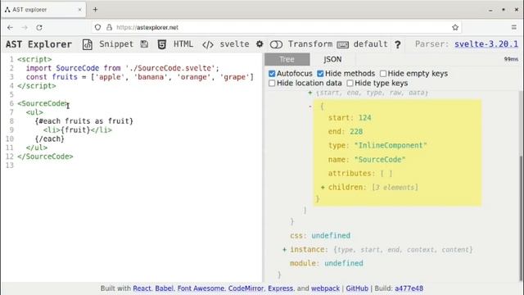Open parser settings gear icon
Viewport: 524px width, 295px height.
[x=260, y=44]
